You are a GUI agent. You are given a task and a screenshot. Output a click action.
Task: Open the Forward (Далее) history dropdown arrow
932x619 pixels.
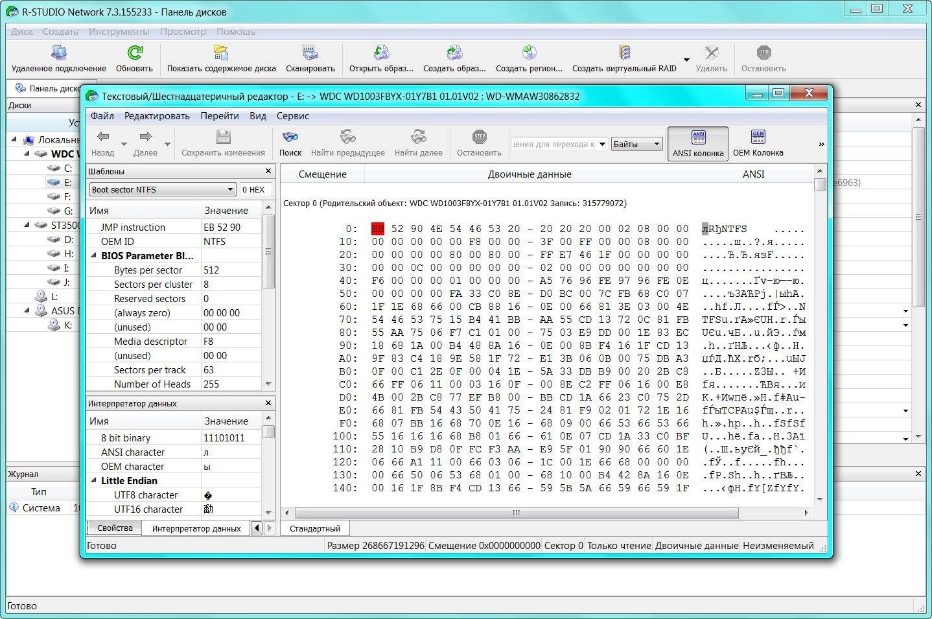tap(167, 145)
